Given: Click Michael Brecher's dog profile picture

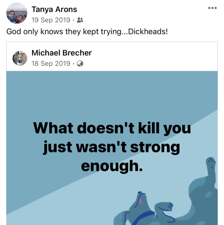Looking at the screenshot, I should coord(20,58).
